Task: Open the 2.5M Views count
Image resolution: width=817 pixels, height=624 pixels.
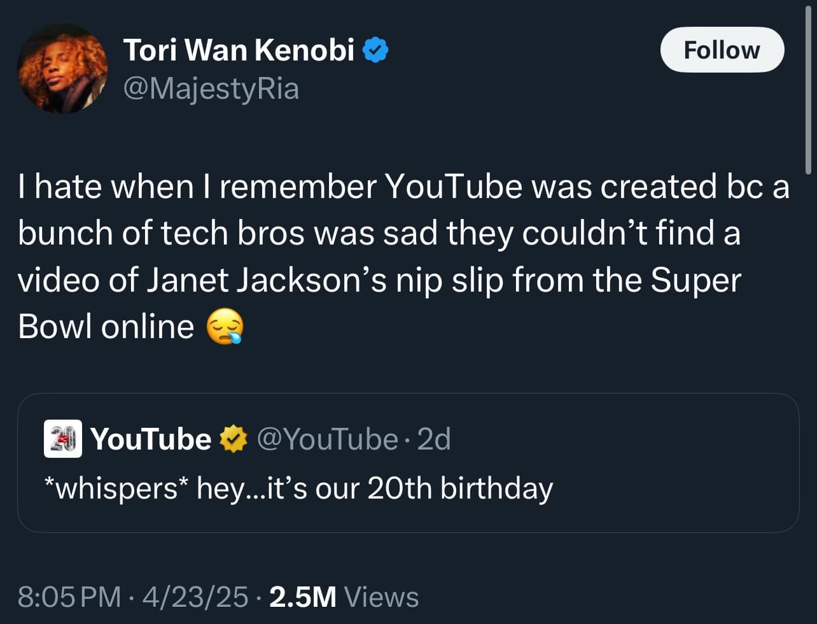Action: point(302,597)
